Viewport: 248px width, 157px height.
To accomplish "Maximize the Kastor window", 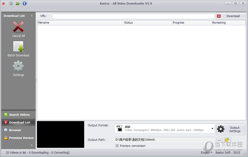I will 236,3.
